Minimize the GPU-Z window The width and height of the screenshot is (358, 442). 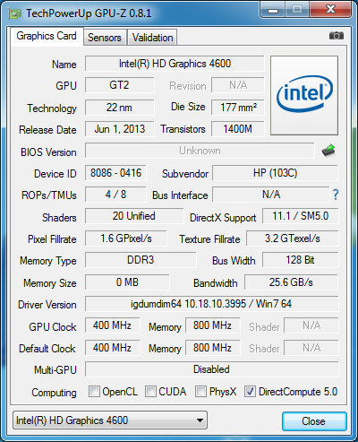273,10
